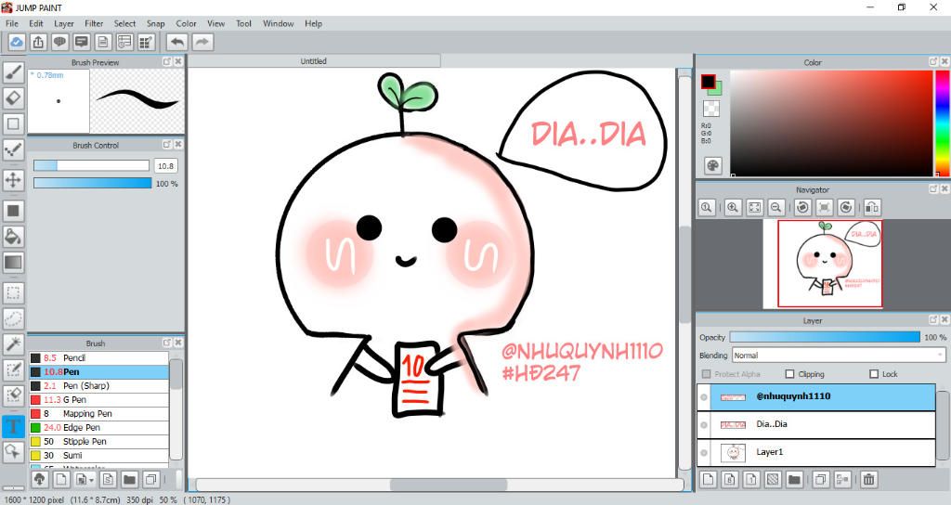This screenshot has height=505, width=951.
Task: Select the Magic Wand tool
Action: click(x=13, y=343)
